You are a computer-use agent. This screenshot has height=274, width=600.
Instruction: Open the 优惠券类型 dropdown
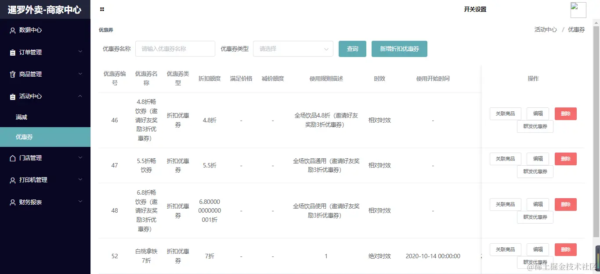tap(293, 49)
